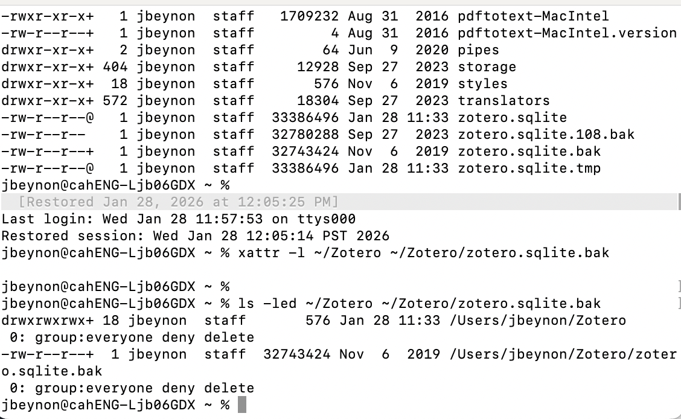Click the path /Users/jbeynon/Zotero in drwxrwxrwx+ row
Screen dimensions: 681x419
point(538,321)
